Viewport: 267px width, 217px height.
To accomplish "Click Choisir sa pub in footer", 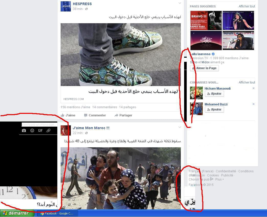I will click(199, 179).
